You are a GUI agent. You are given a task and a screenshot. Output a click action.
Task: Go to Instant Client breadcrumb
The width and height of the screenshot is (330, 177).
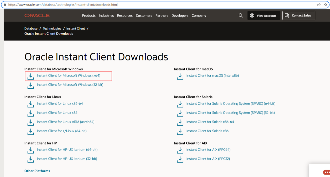coord(76,28)
